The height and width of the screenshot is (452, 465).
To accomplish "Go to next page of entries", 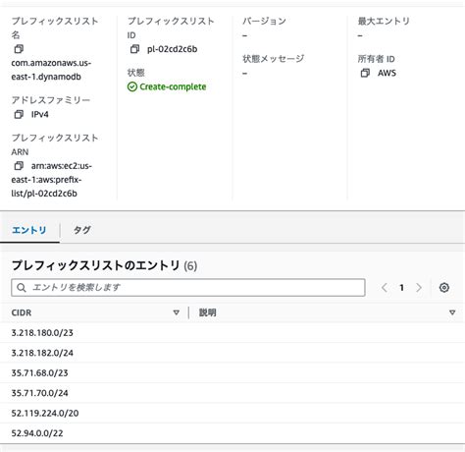I will tap(419, 288).
